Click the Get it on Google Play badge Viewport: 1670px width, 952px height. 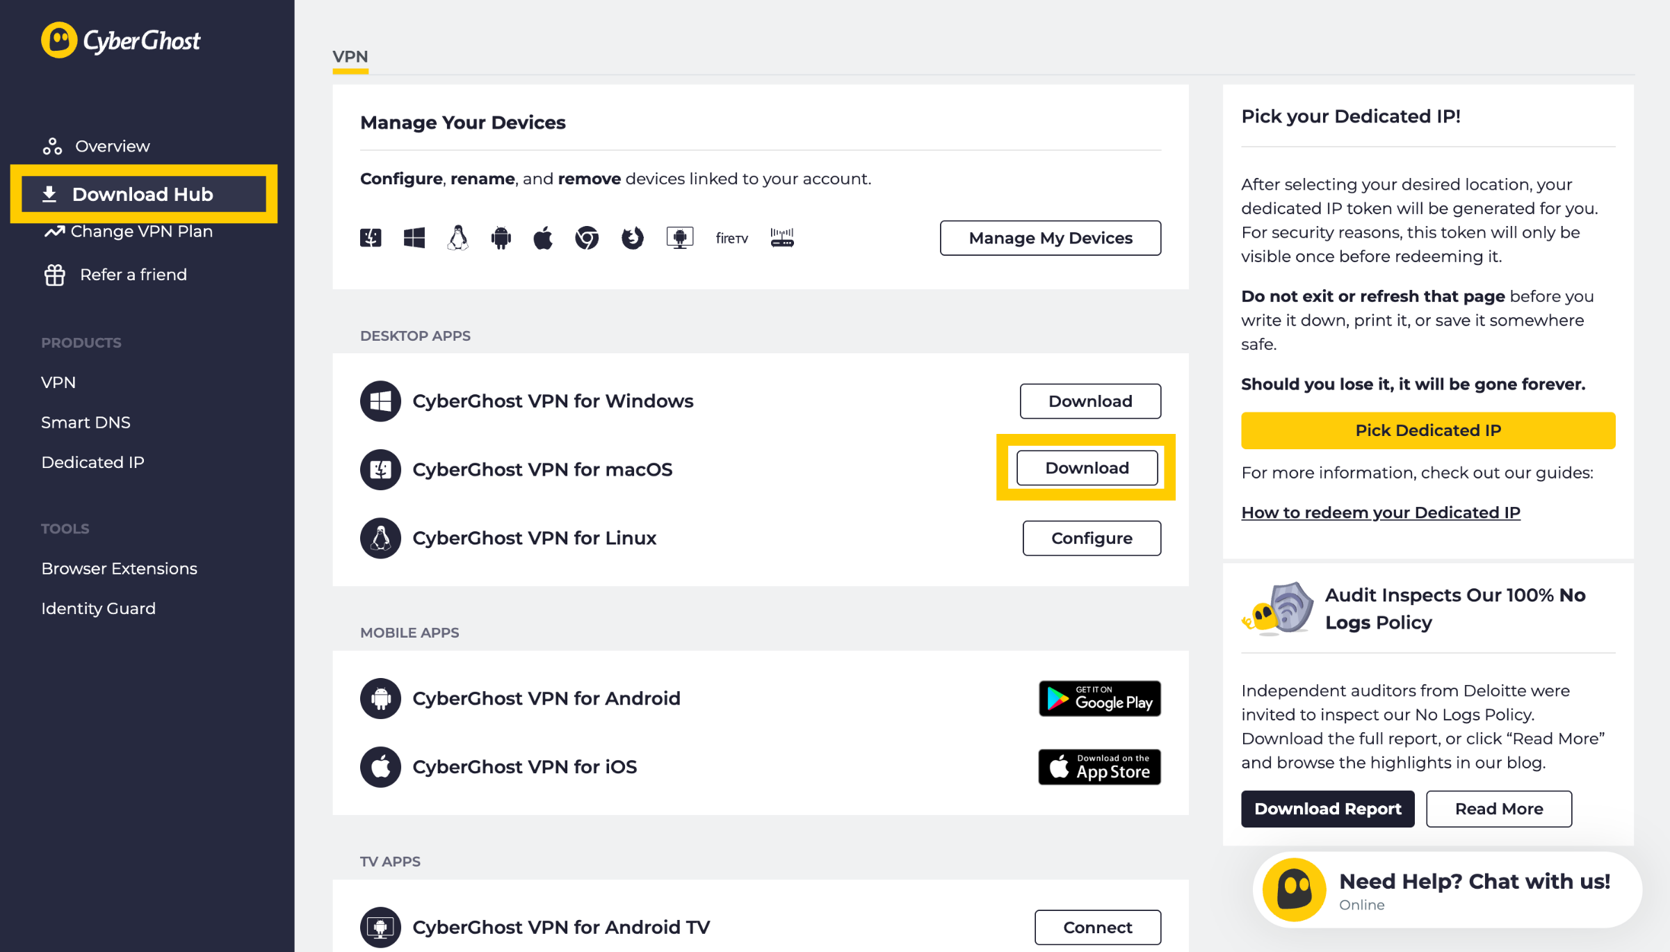click(x=1099, y=698)
